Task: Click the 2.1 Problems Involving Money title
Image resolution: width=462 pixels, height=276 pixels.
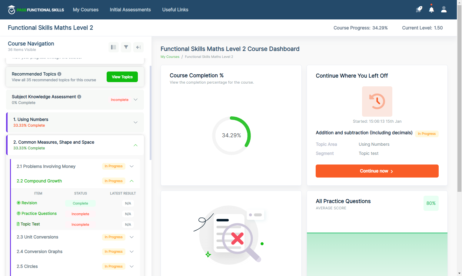Action: tap(46, 166)
